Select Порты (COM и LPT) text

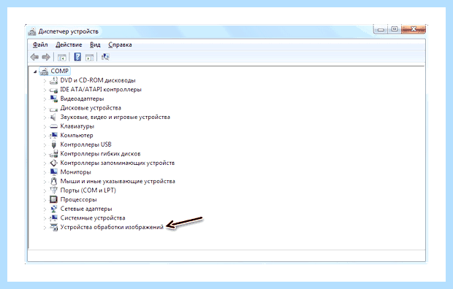88,190
